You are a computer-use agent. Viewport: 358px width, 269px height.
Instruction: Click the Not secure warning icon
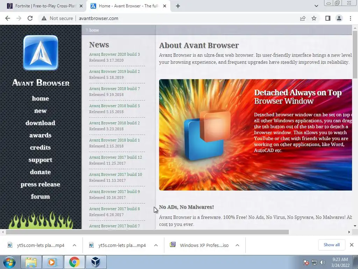pyautogui.click(x=44, y=18)
